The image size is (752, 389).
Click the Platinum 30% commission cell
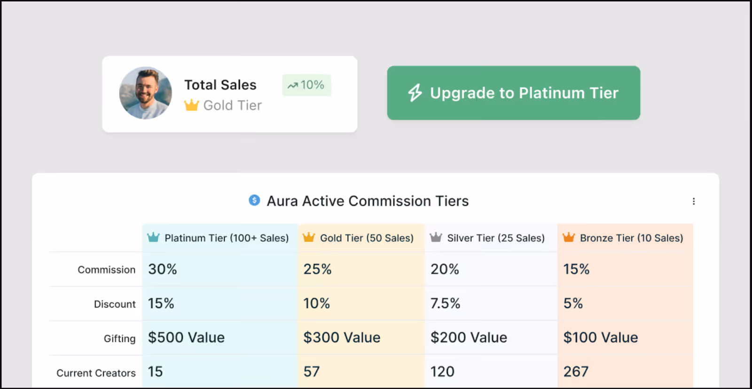(163, 269)
